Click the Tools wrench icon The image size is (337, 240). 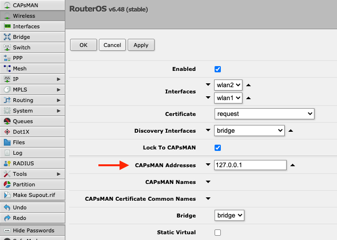click(7, 174)
